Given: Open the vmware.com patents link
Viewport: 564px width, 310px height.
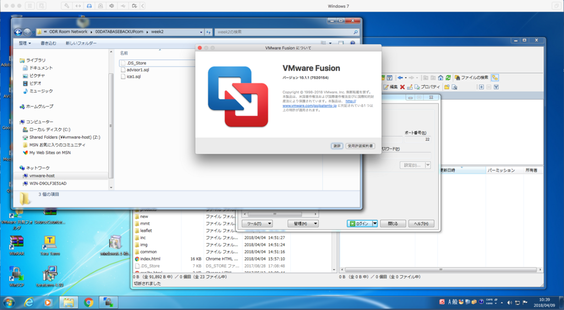Looking at the screenshot, I should click(x=310, y=106).
